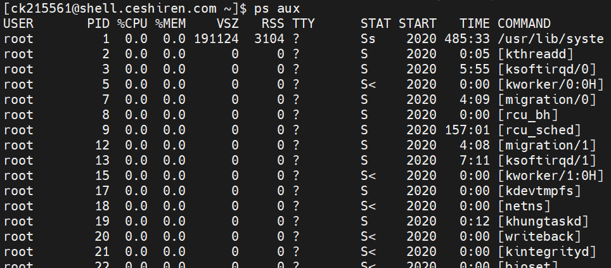
Task: Click the TIME value 485:33
Action: (467, 39)
